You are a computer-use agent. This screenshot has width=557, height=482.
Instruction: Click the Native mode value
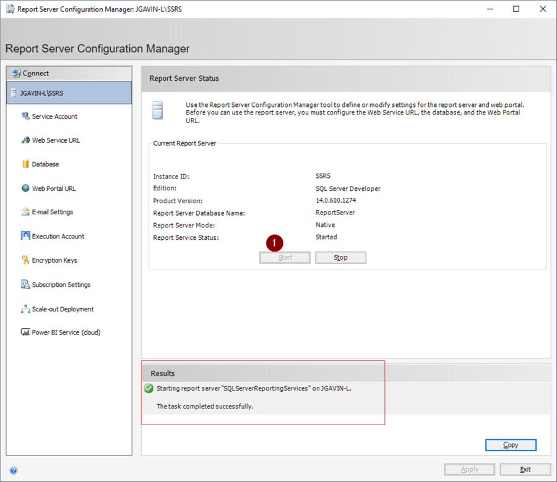(325, 225)
